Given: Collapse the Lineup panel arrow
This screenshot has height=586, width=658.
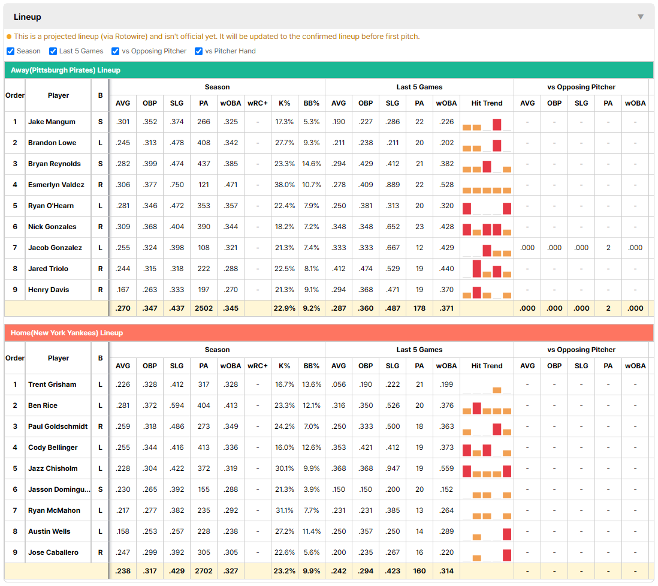Looking at the screenshot, I should click(641, 17).
